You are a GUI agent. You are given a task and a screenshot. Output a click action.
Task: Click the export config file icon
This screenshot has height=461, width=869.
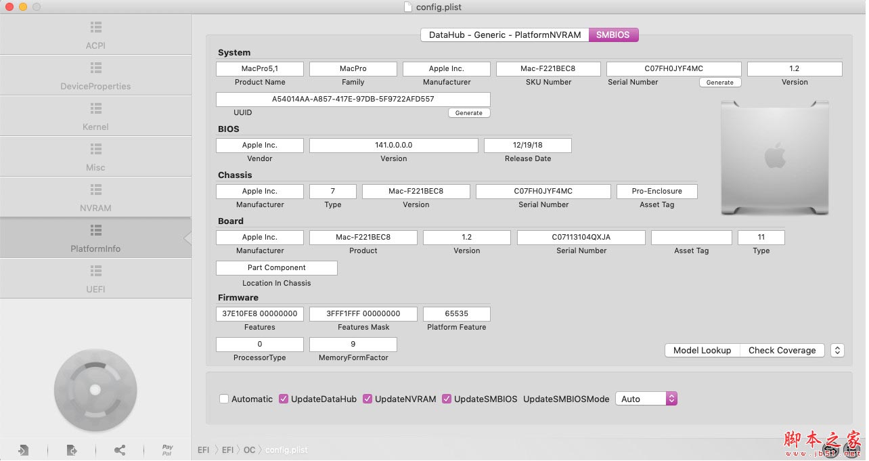tap(71, 449)
